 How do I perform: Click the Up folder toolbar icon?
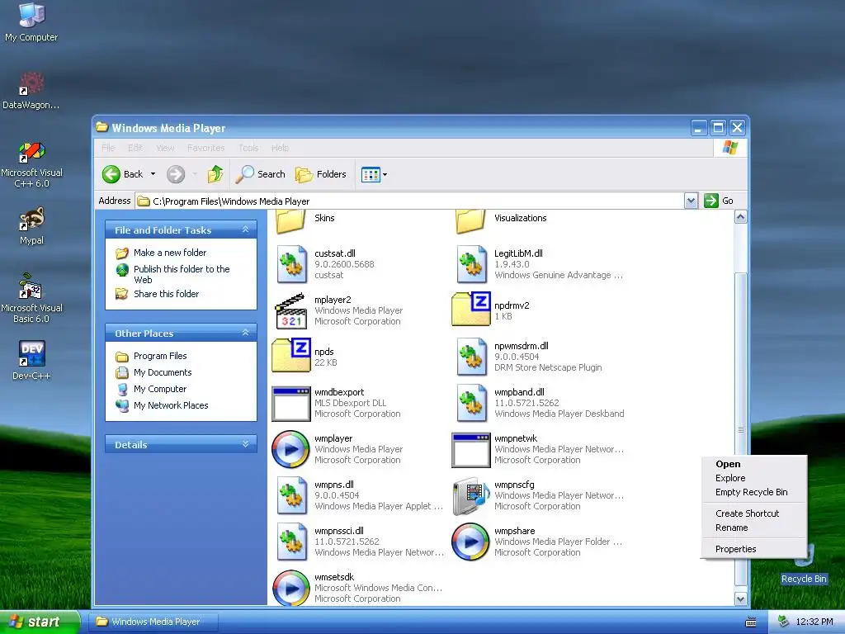click(x=215, y=174)
